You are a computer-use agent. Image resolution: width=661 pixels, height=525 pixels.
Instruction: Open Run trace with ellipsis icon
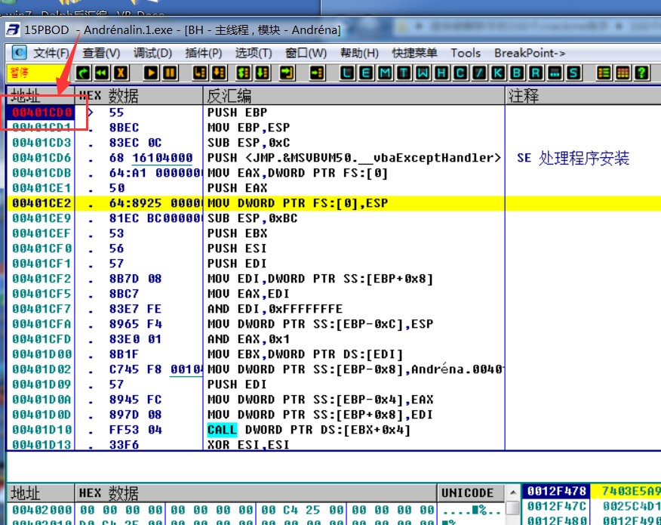coord(555,73)
